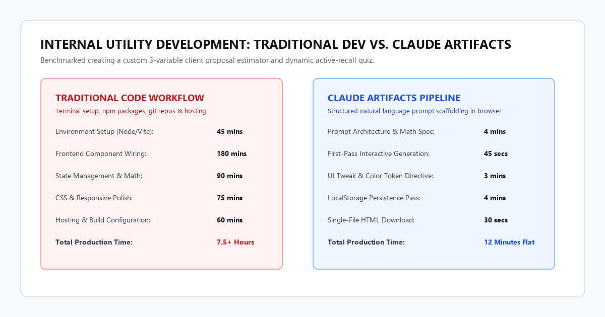Click the 'State Management & Math:' label
The width and height of the screenshot is (605, 317).
point(99,176)
